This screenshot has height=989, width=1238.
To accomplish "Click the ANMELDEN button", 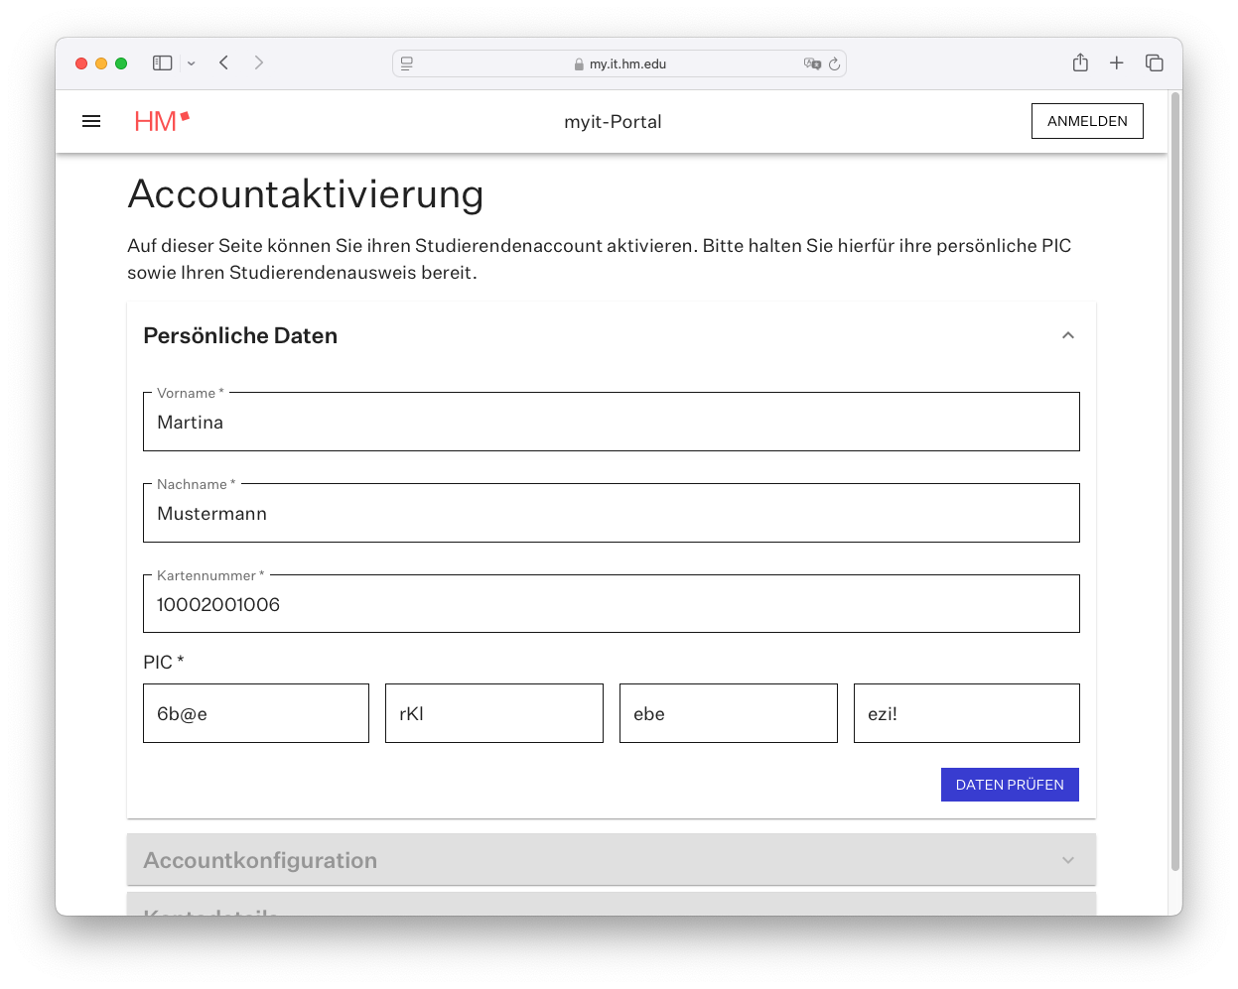I will coord(1087,121).
